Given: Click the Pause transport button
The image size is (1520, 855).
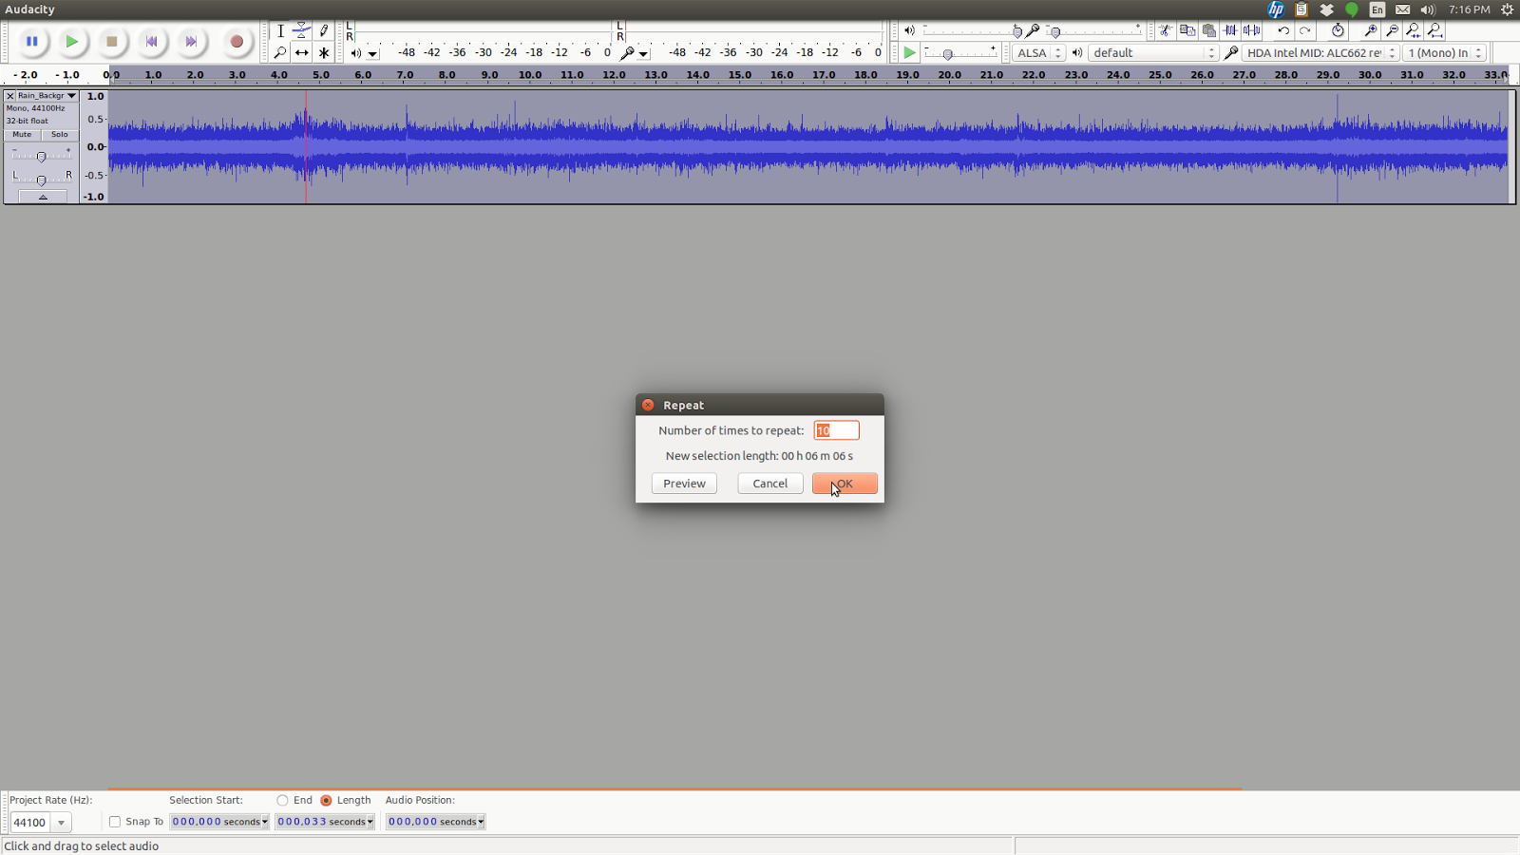Looking at the screenshot, I should [31, 42].
